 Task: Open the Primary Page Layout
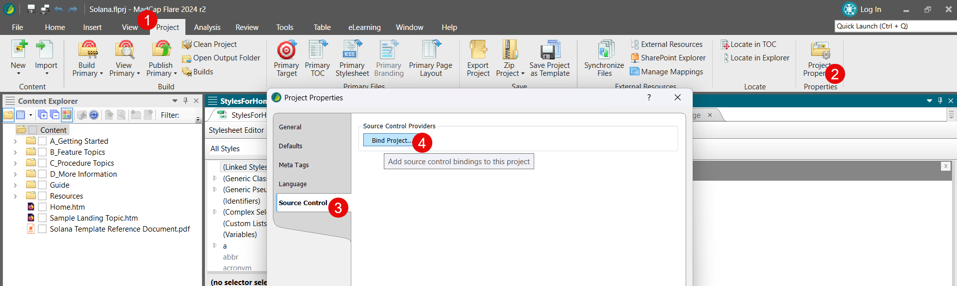430,58
